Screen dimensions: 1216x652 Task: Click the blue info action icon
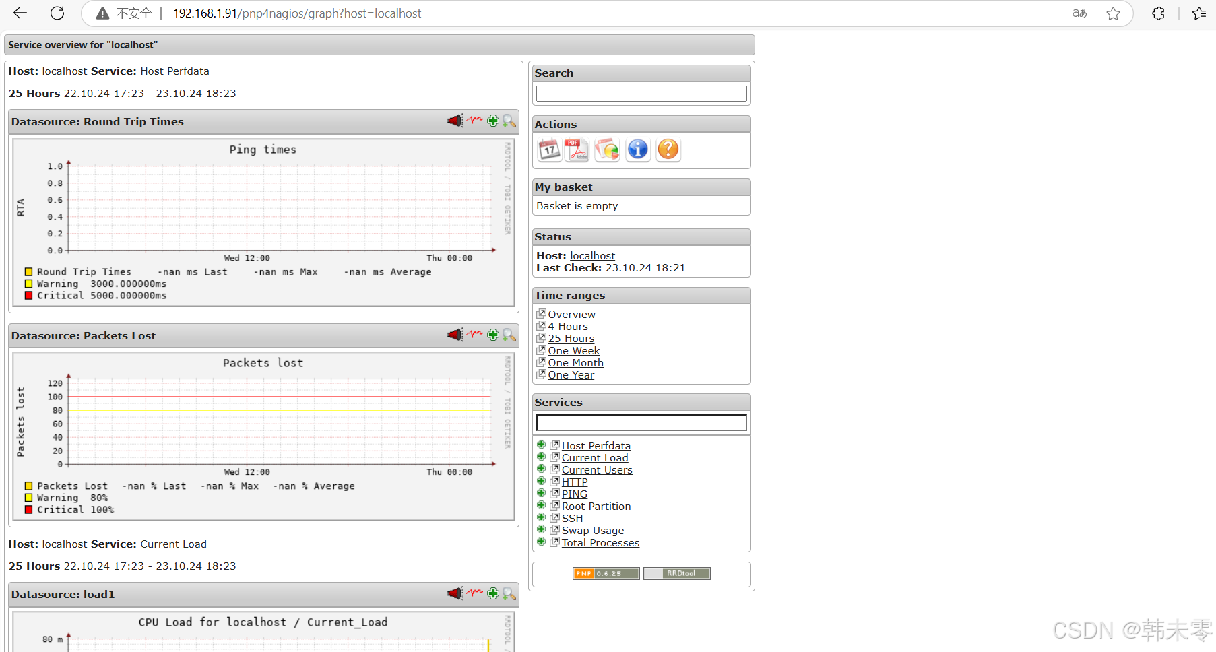[x=637, y=150]
